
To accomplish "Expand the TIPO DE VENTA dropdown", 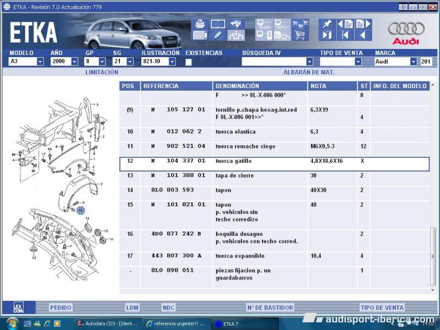I will (x=358, y=62).
